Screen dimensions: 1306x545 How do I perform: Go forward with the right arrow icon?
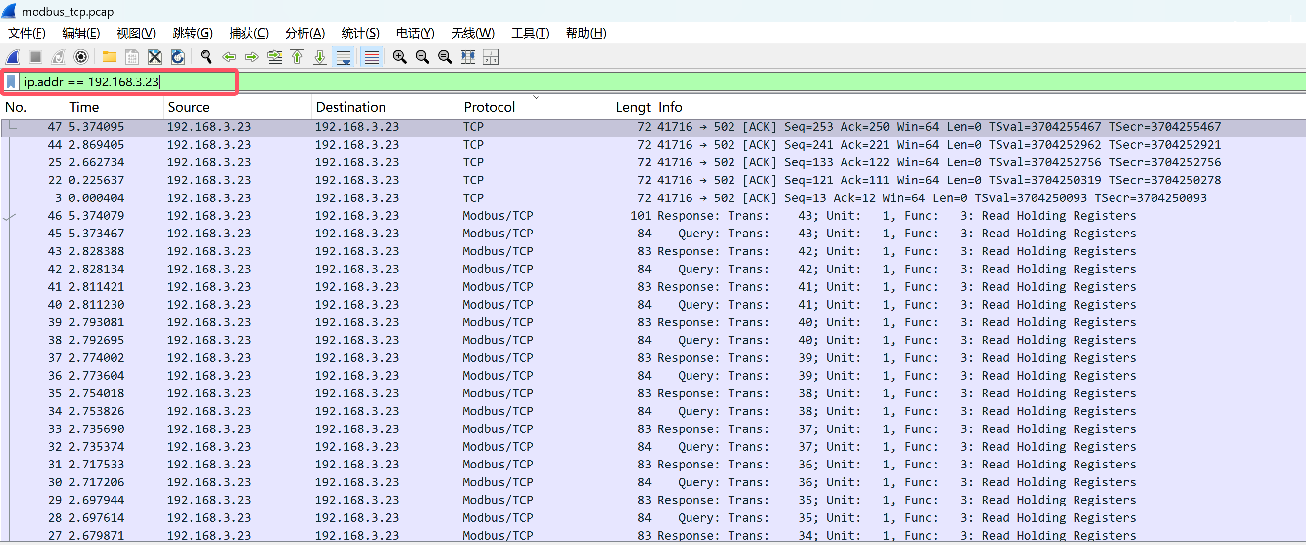click(x=251, y=57)
